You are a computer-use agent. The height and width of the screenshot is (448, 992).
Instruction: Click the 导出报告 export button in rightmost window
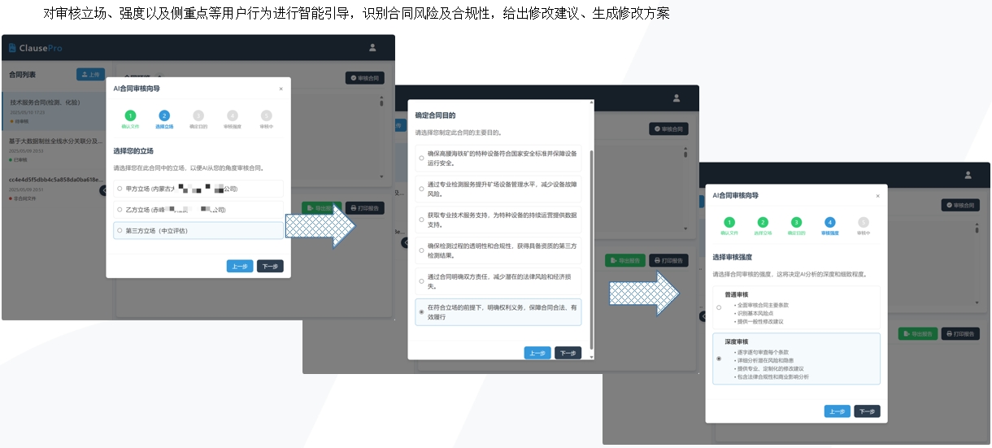917,334
